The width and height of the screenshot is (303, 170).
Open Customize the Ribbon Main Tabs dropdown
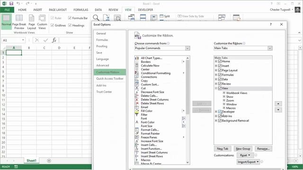pos(243,48)
